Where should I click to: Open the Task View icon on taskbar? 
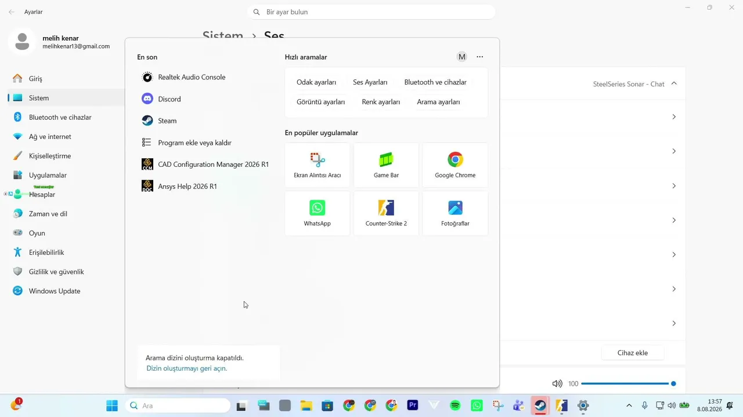241,405
